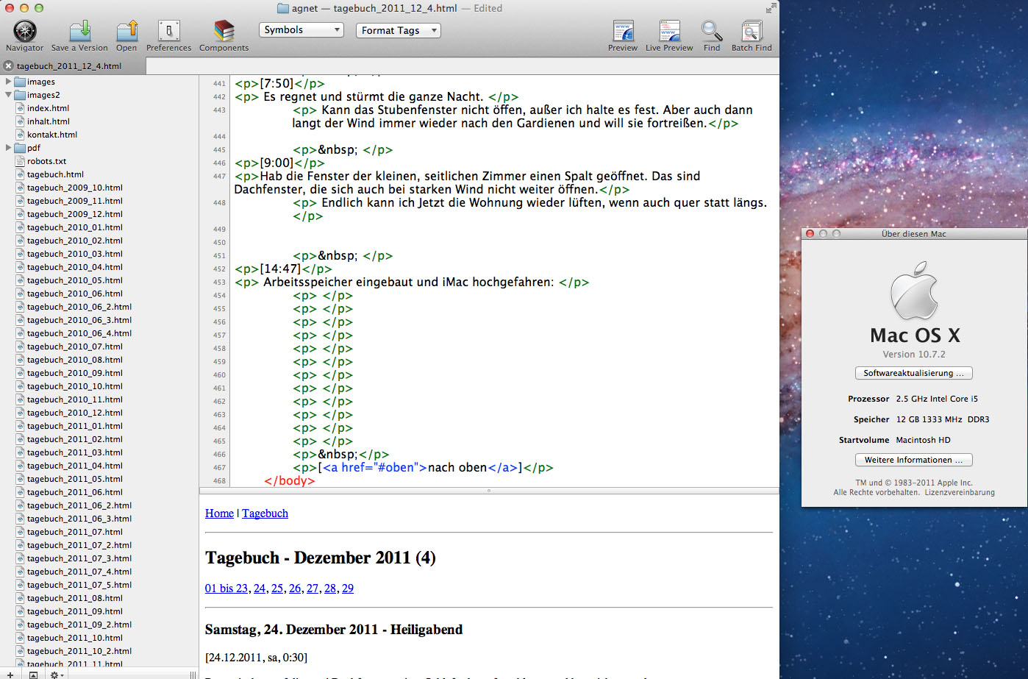This screenshot has width=1028, height=679.
Task: Select index.html in file list
Action: [x=48, y=108]
